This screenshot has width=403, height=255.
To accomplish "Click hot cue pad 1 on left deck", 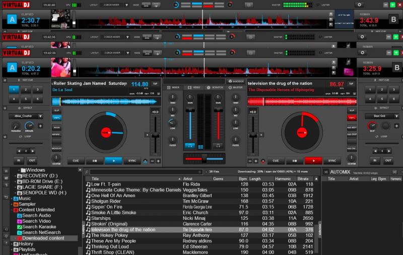I will coord(15,90).
